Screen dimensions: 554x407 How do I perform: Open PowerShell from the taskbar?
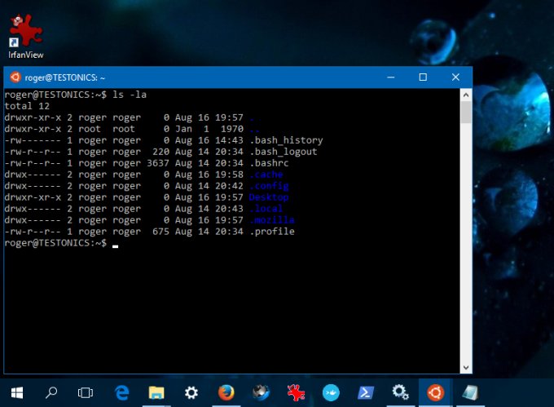(365, 392)
